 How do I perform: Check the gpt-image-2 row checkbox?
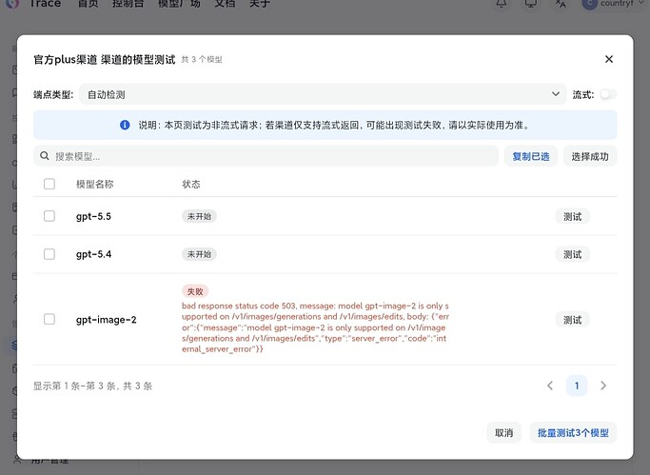(x=49, y=319)
